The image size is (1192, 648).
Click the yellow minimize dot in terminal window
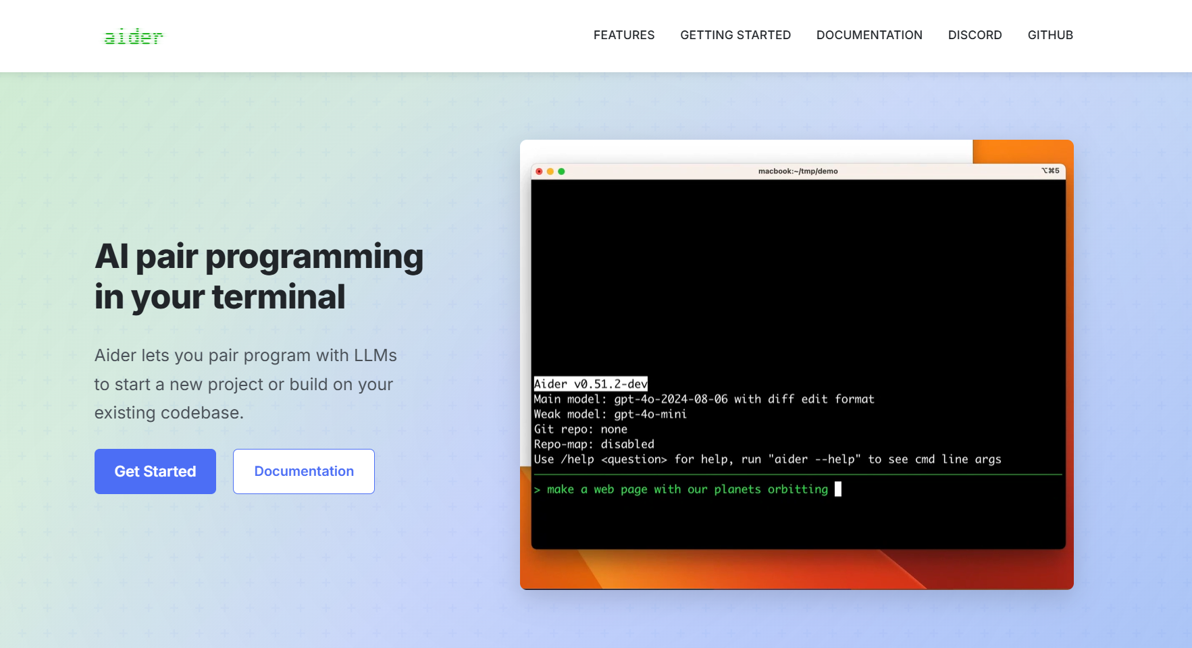(550, 171)
